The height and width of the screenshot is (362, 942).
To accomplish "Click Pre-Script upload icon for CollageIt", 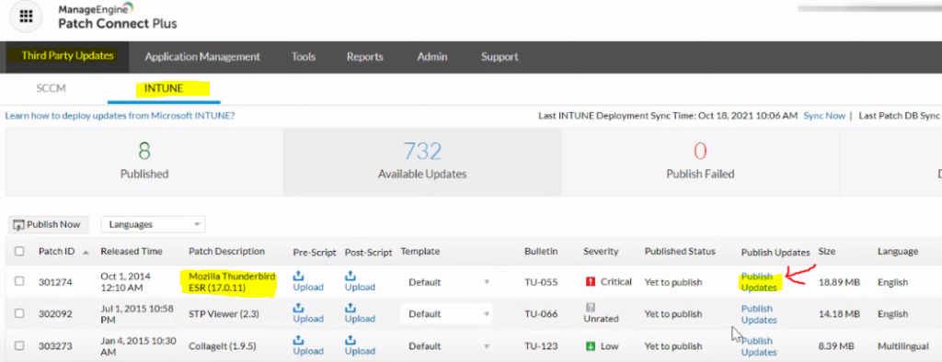I will [x=299, y=340].
